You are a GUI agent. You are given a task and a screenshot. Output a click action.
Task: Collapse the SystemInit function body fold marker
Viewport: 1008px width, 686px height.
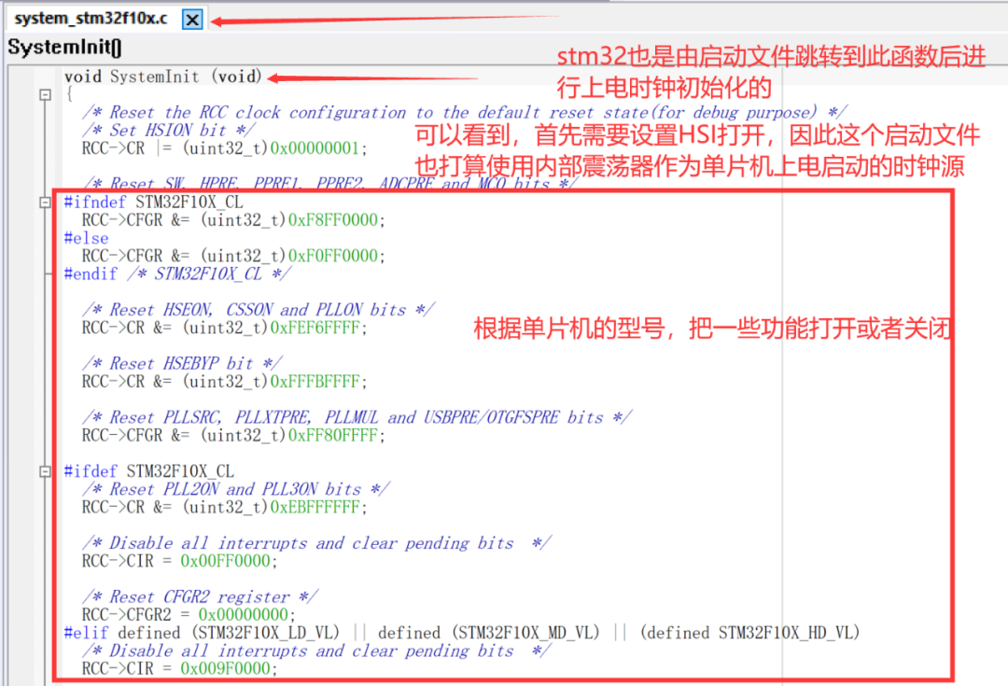click(x=44, y=93)
